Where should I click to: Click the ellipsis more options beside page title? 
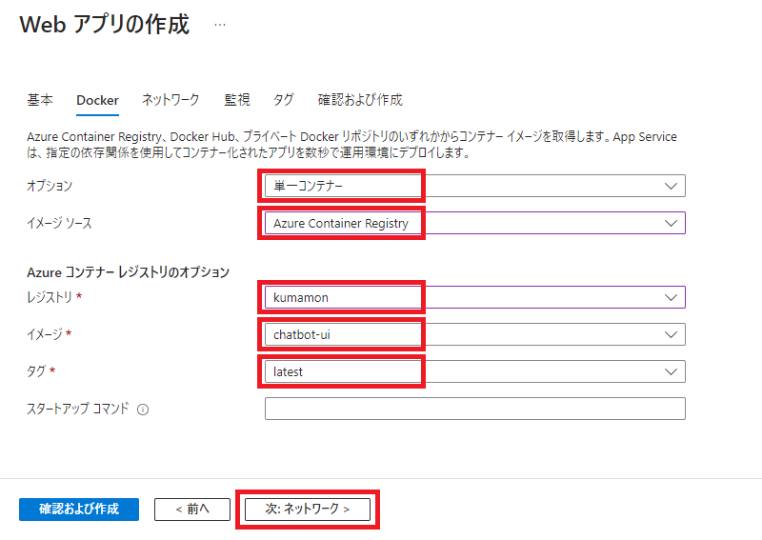click(x=220, y=25)
